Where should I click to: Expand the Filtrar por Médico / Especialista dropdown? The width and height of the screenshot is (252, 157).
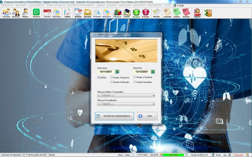pos(153,95)
